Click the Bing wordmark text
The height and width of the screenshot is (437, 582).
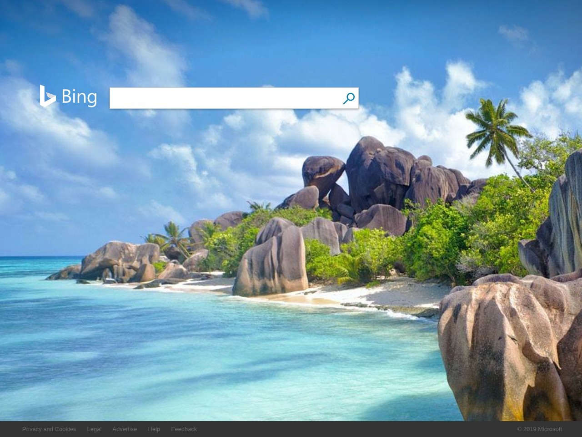(x=79, y=97)
